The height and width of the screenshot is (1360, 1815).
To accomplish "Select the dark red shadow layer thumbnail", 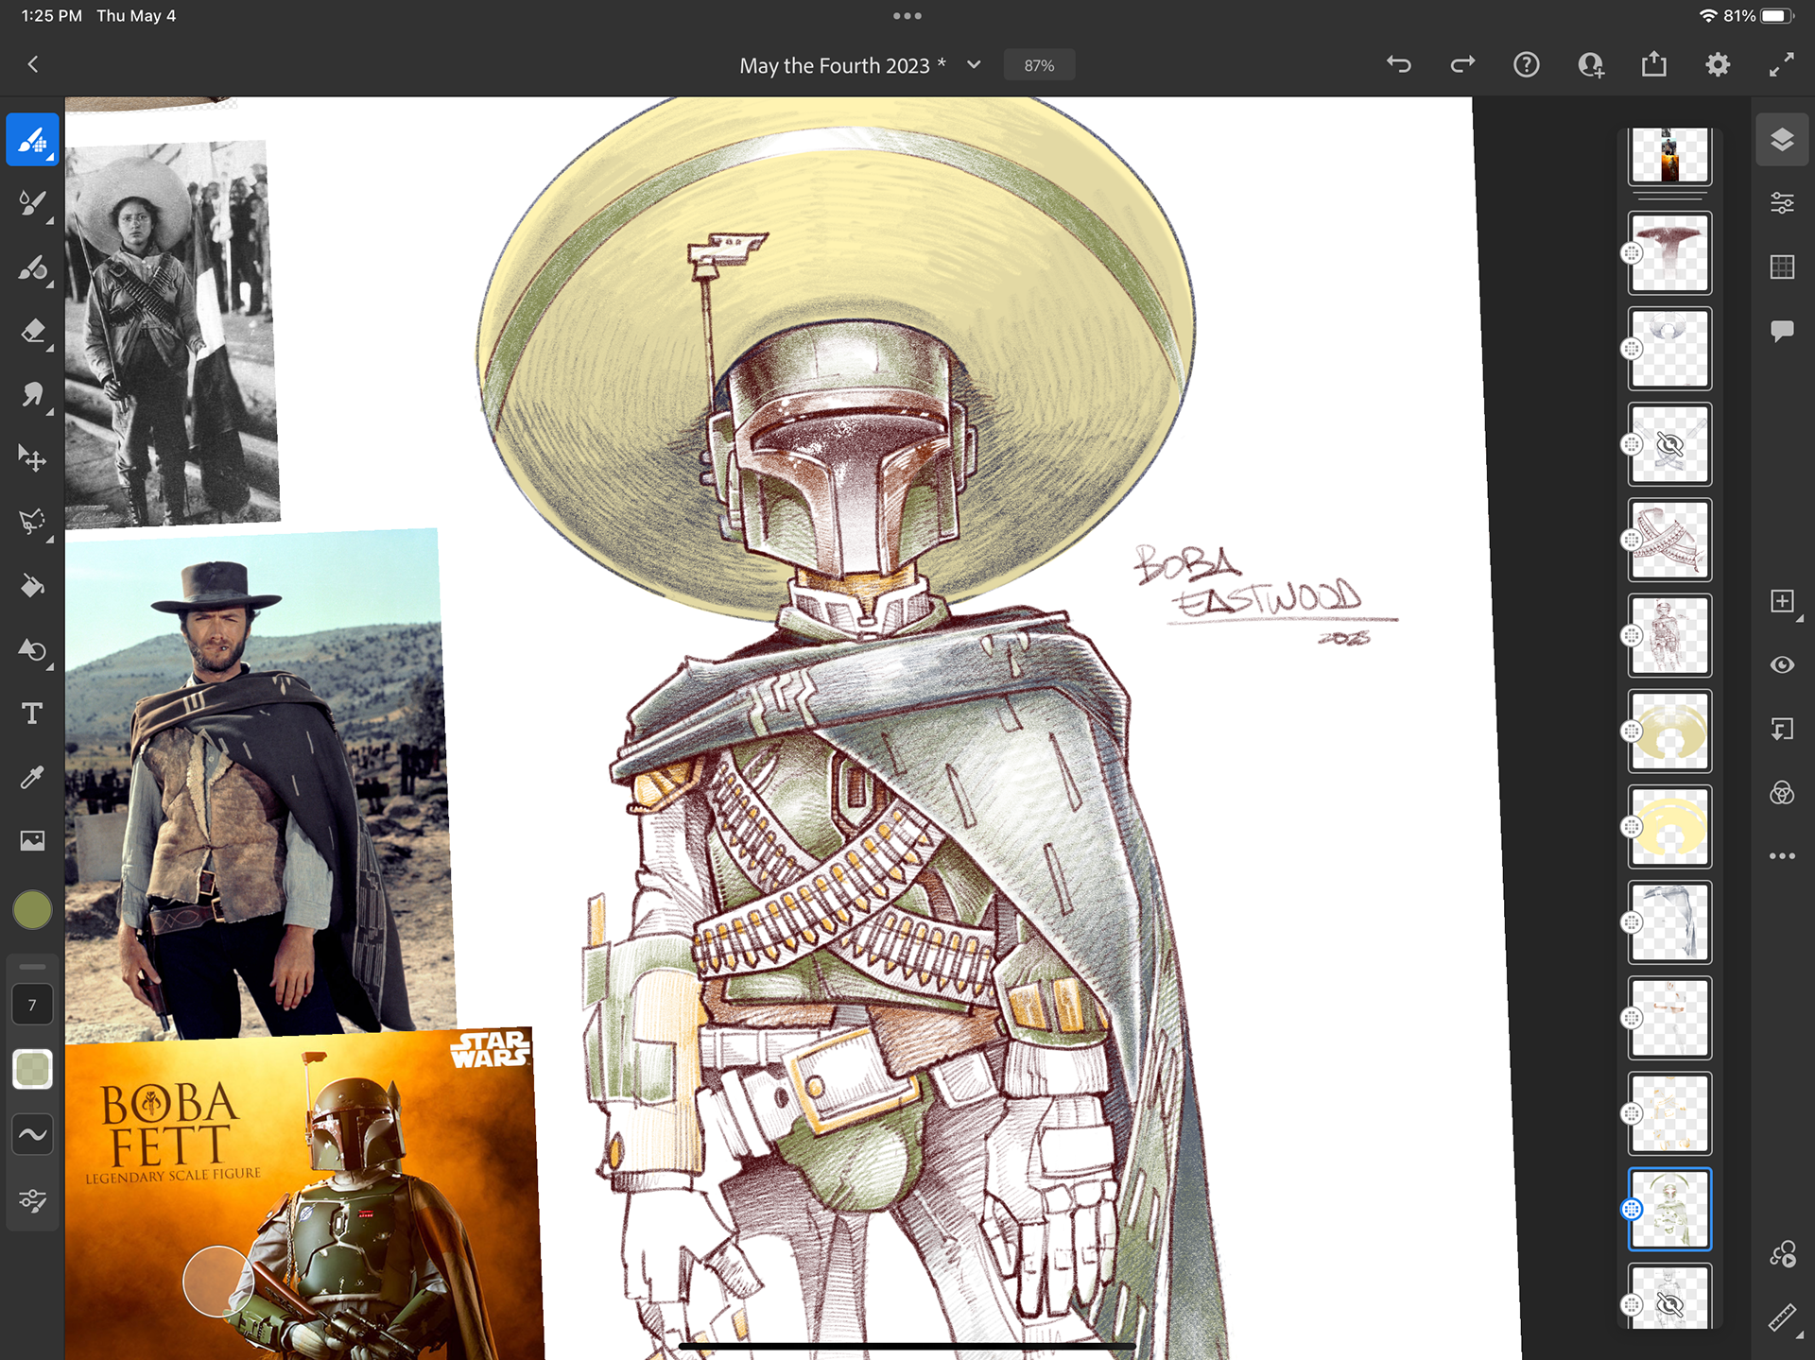I will click(x=1669, y=253).
